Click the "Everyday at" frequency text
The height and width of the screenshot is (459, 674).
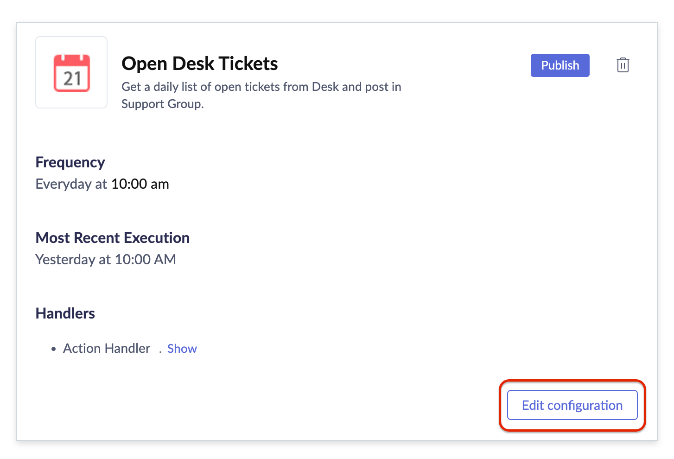pyautogui.click(x=71, y=184)
